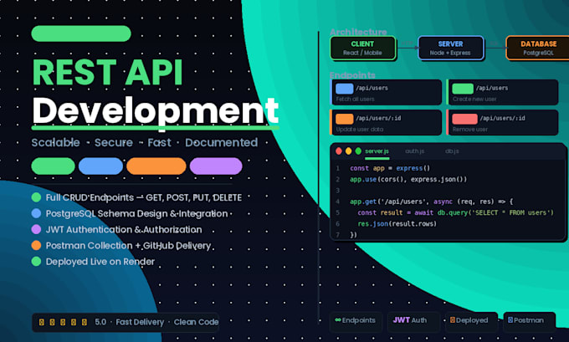Viewport: 569px width, 342px height.
Task: Click the Endpoints section label above the cards
Action: [352, 75]
